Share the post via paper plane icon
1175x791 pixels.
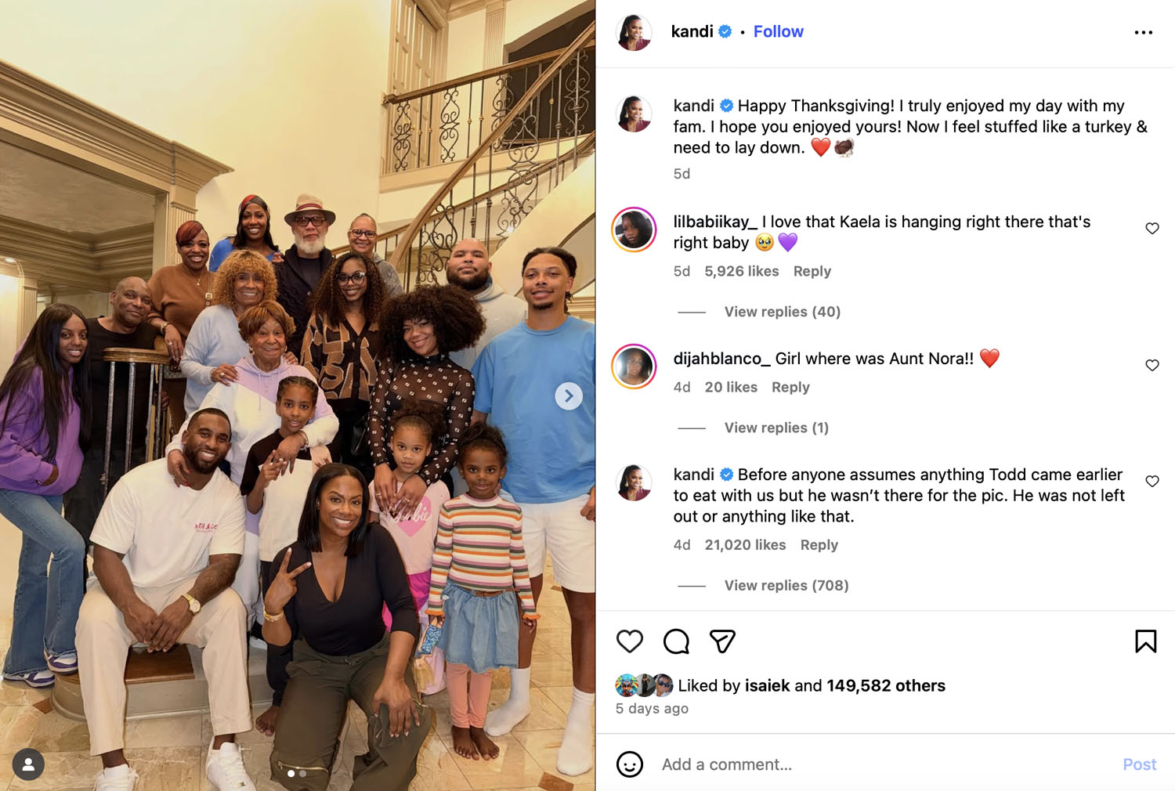pyautogui.click(x=722, y=641)
